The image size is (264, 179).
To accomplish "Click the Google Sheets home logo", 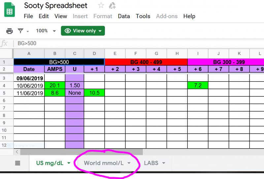I will [10, 10].
